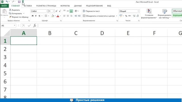Increase decimal places icon
Viewport: 182px width, 102px height.
point(134,16)
